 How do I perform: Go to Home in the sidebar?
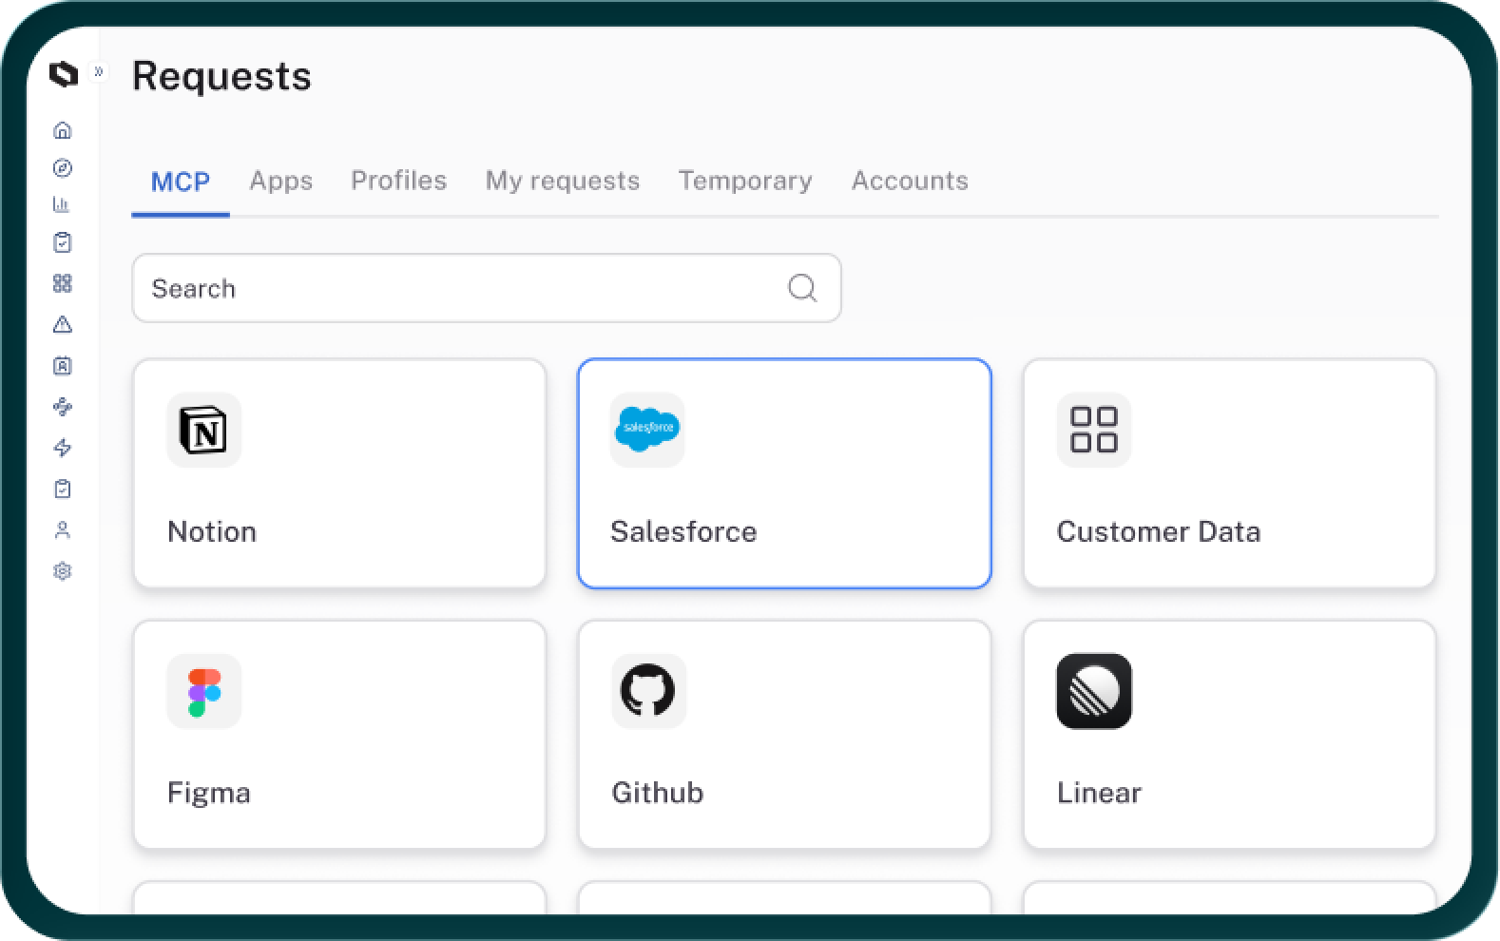[63, 130]
